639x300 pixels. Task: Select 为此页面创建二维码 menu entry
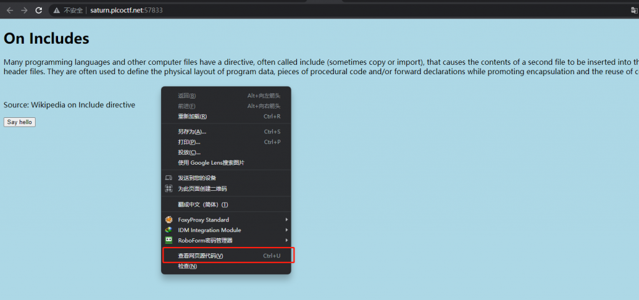coord(226,188)
